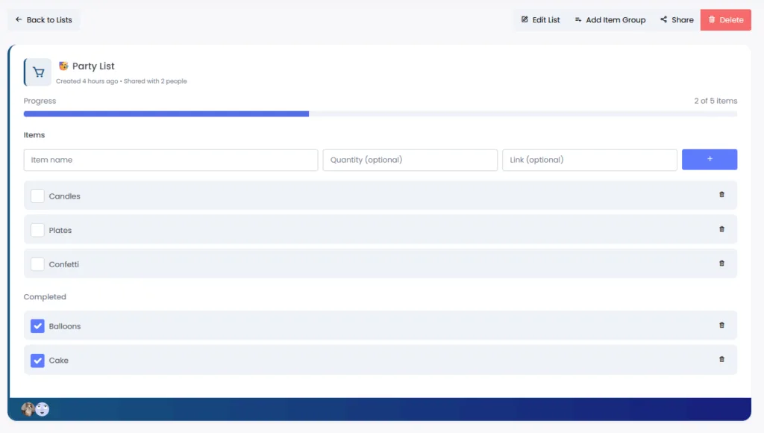The height and width of the screenshot is (433, 764).
Task: Open the first shared user avatar
Action: point(28,409)
